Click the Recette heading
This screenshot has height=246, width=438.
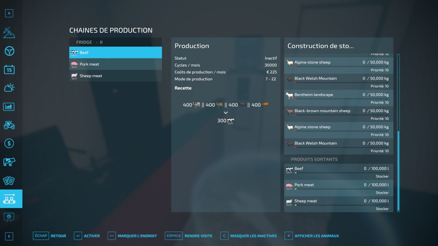click(x=183, y=88)
